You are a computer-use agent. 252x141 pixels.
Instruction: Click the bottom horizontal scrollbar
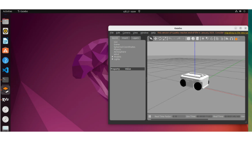180,119
